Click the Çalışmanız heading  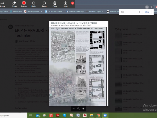click(x=121, y=29)
